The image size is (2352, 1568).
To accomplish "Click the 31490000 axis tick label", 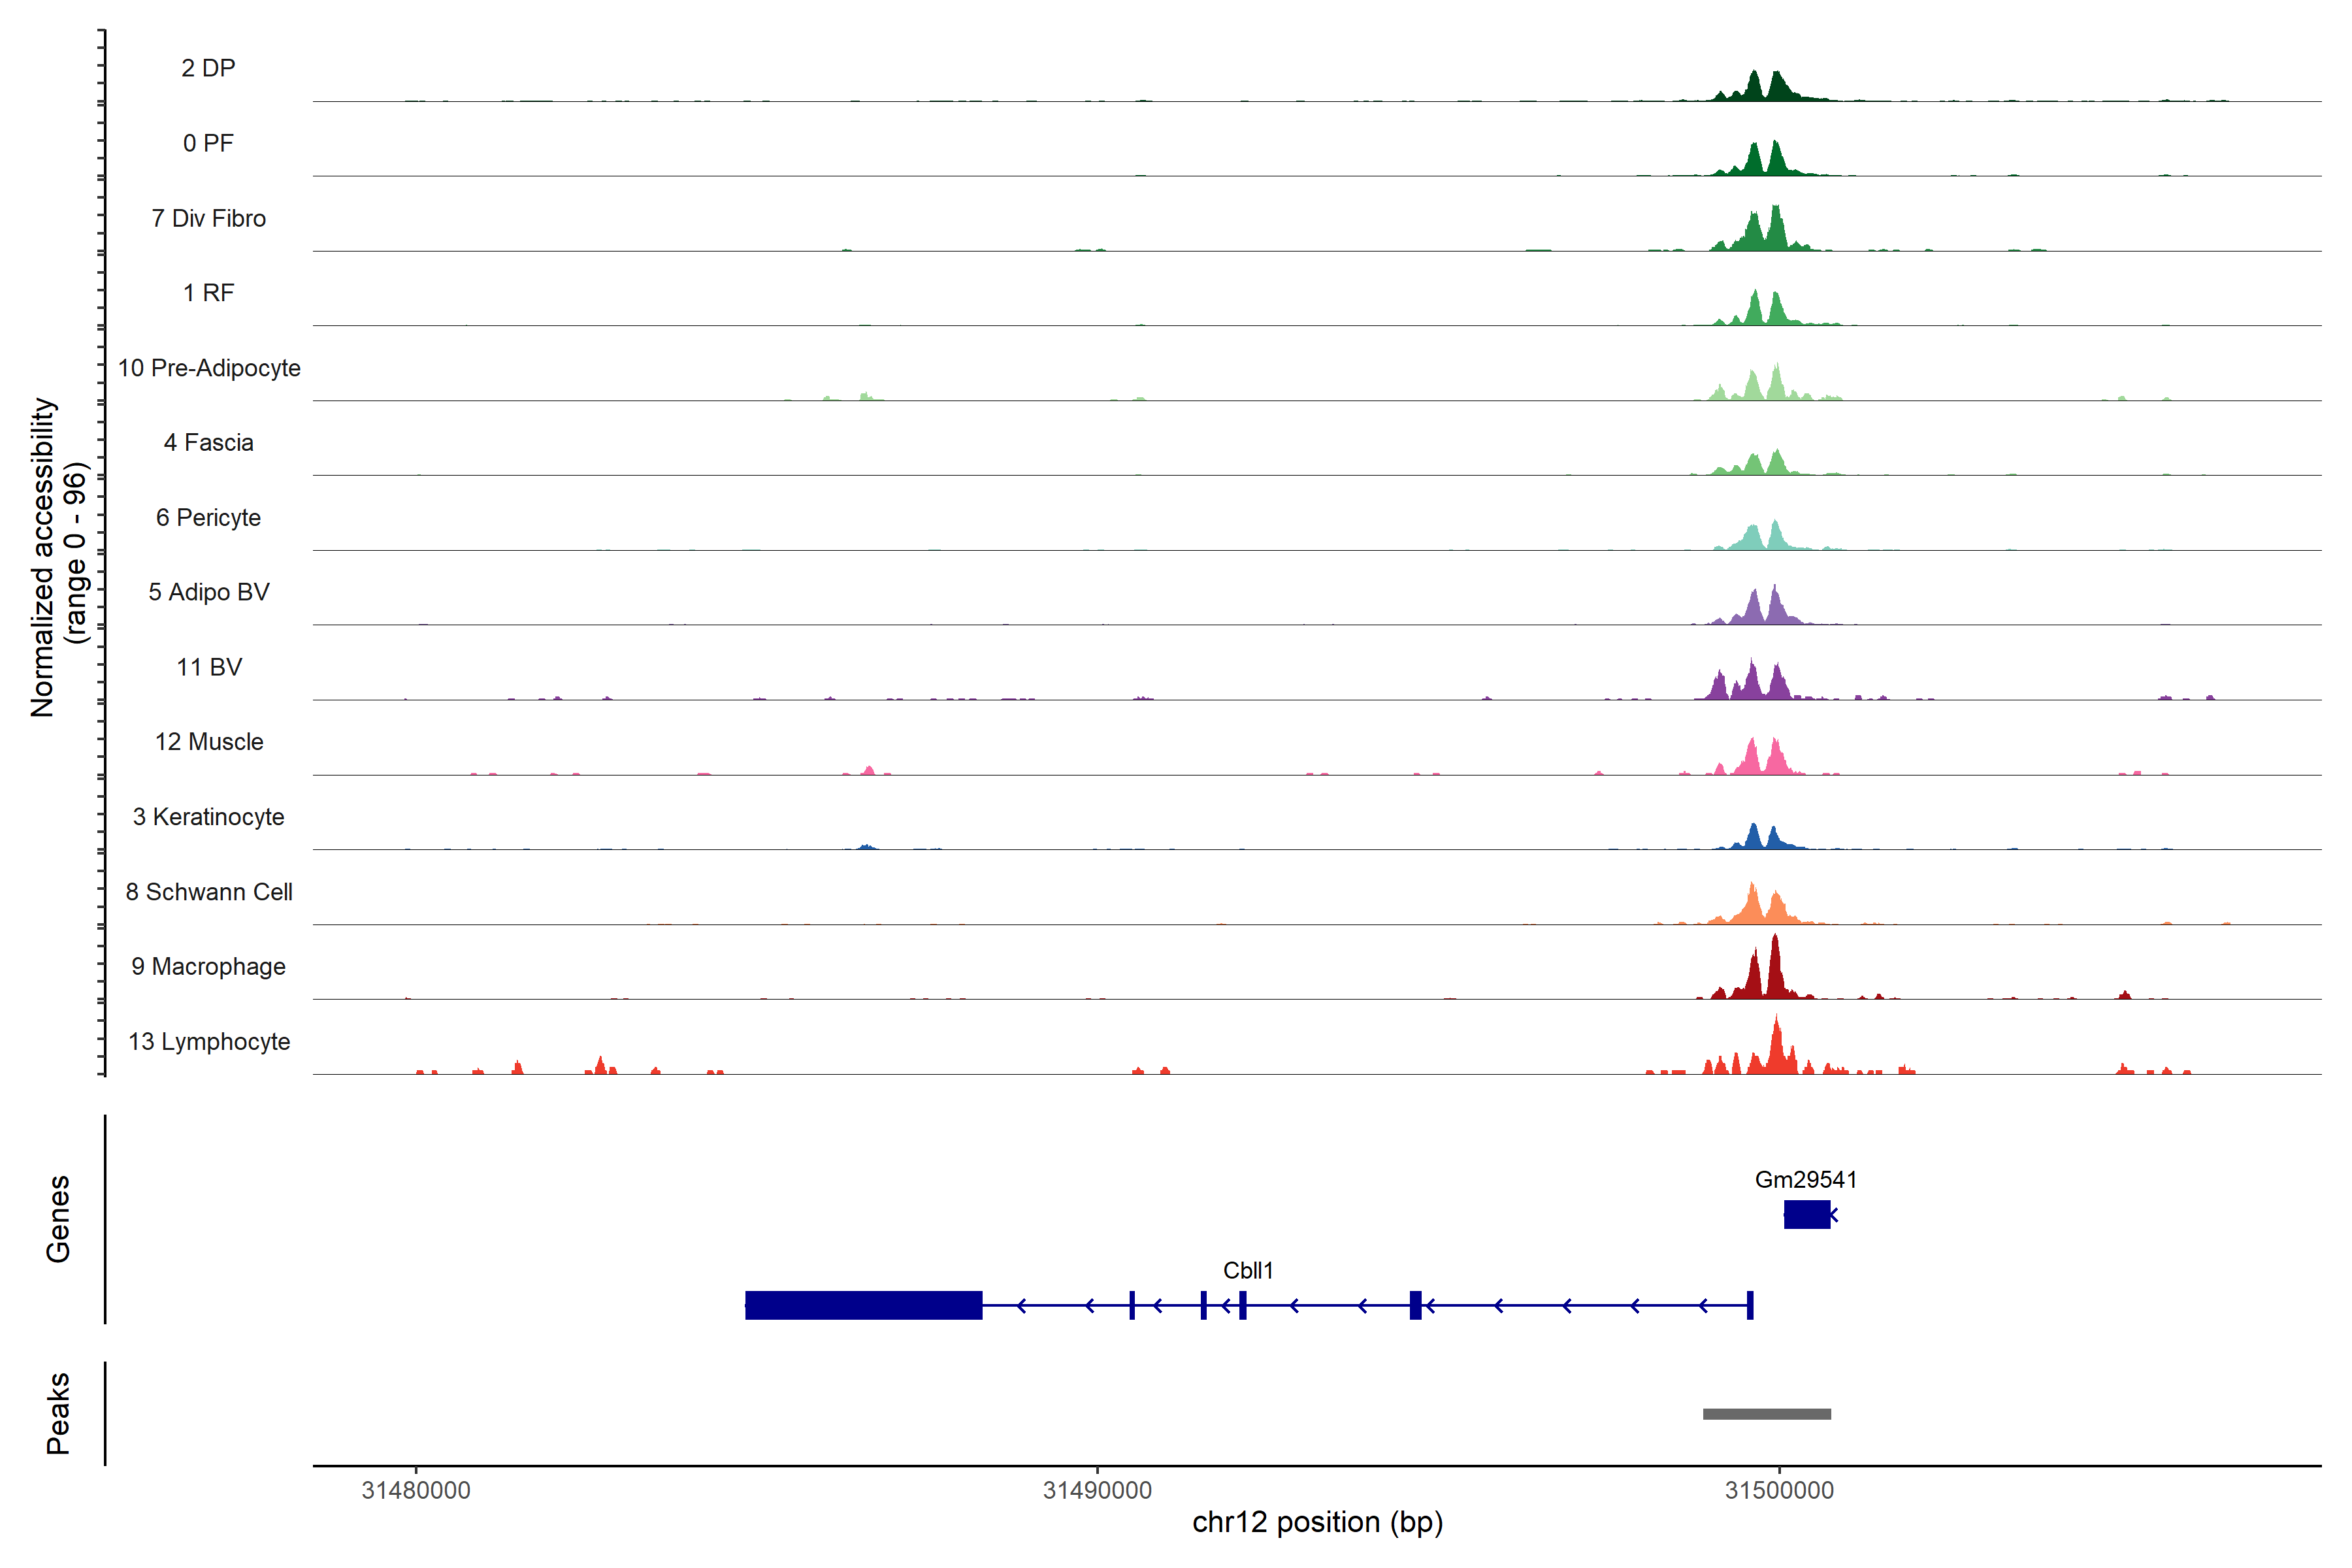I will point(1097,1490).
